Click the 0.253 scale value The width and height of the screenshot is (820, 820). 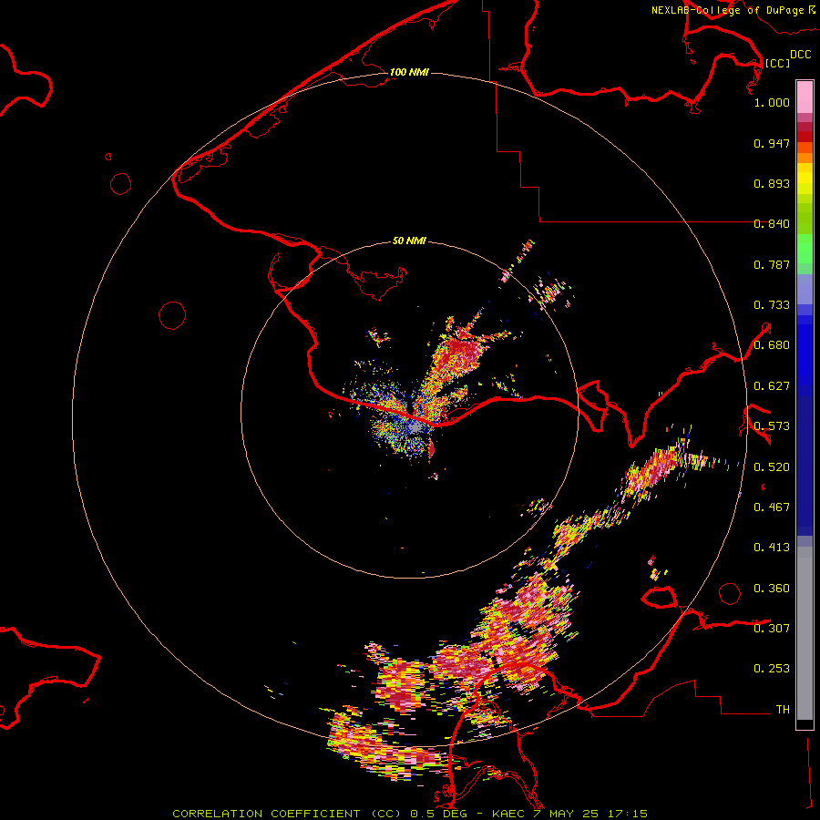(772, 669)
